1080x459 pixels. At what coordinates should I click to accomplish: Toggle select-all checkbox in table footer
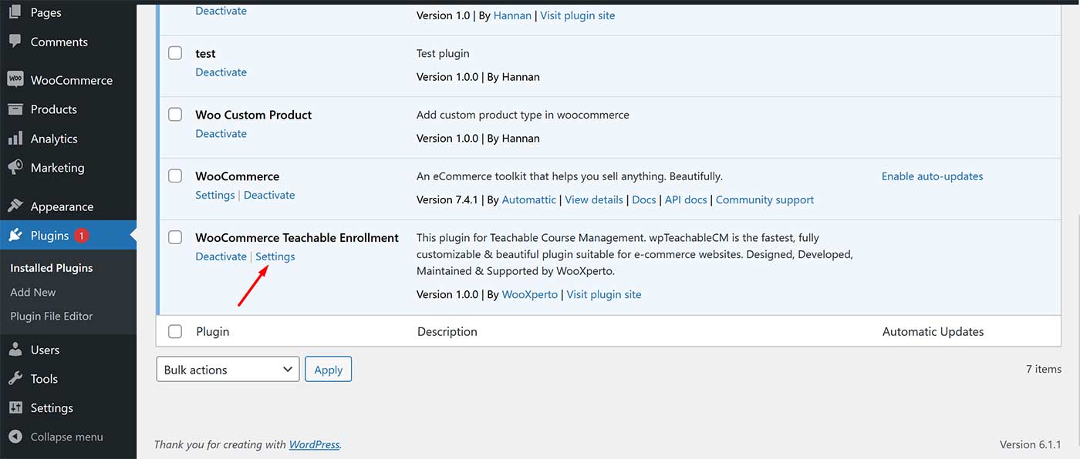(x=175, y=331)
